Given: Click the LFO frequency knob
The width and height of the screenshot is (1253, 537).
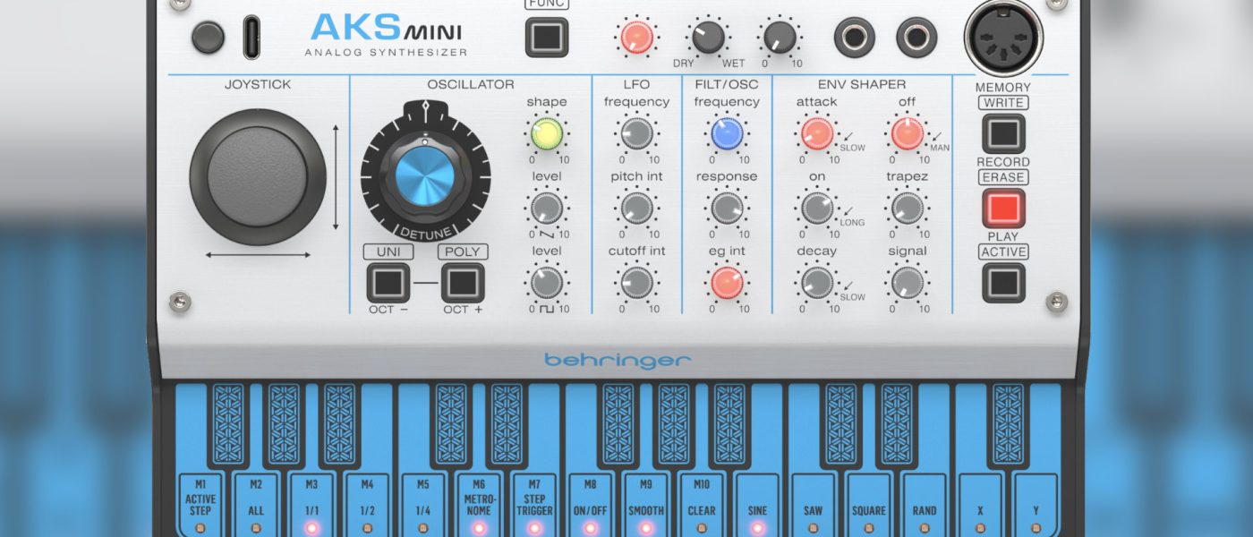Looking at the screenshot, I should [636, 134].
